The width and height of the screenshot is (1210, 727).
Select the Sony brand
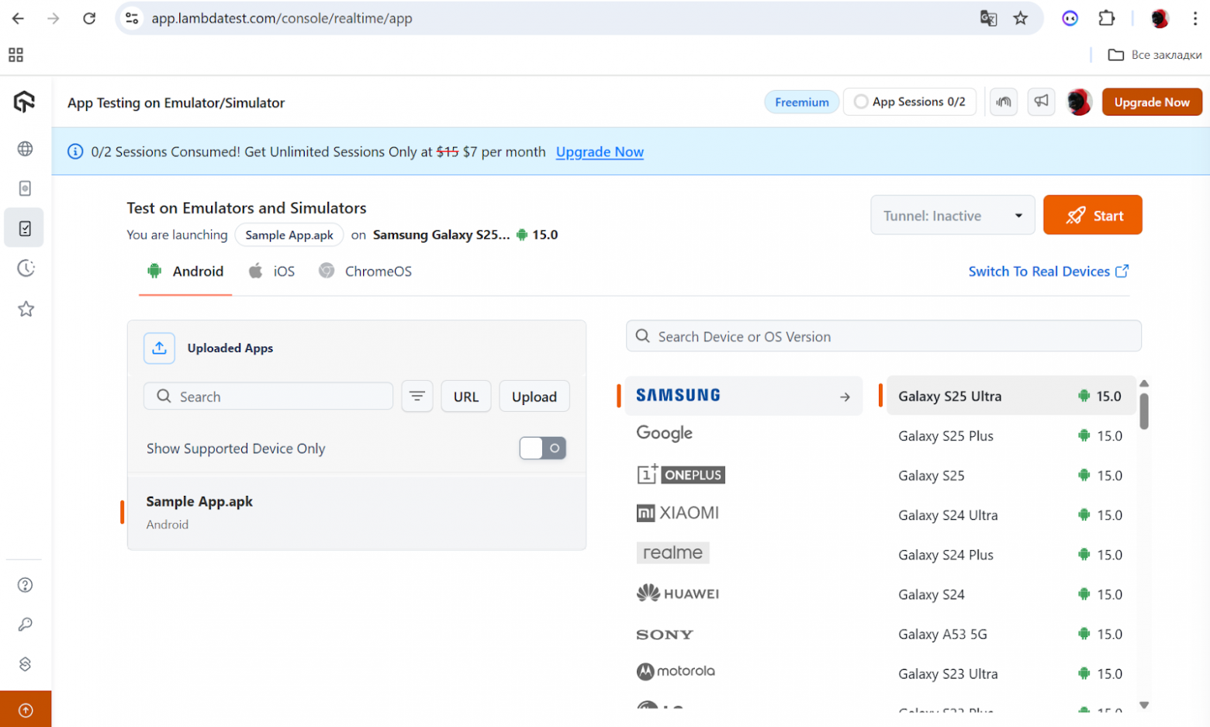coord(665,635)
